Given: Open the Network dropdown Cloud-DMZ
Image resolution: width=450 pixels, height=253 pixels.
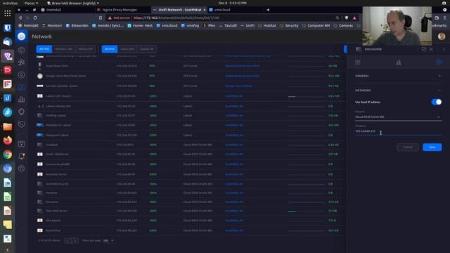Looking at the screenshot, I should pos(398,117).
